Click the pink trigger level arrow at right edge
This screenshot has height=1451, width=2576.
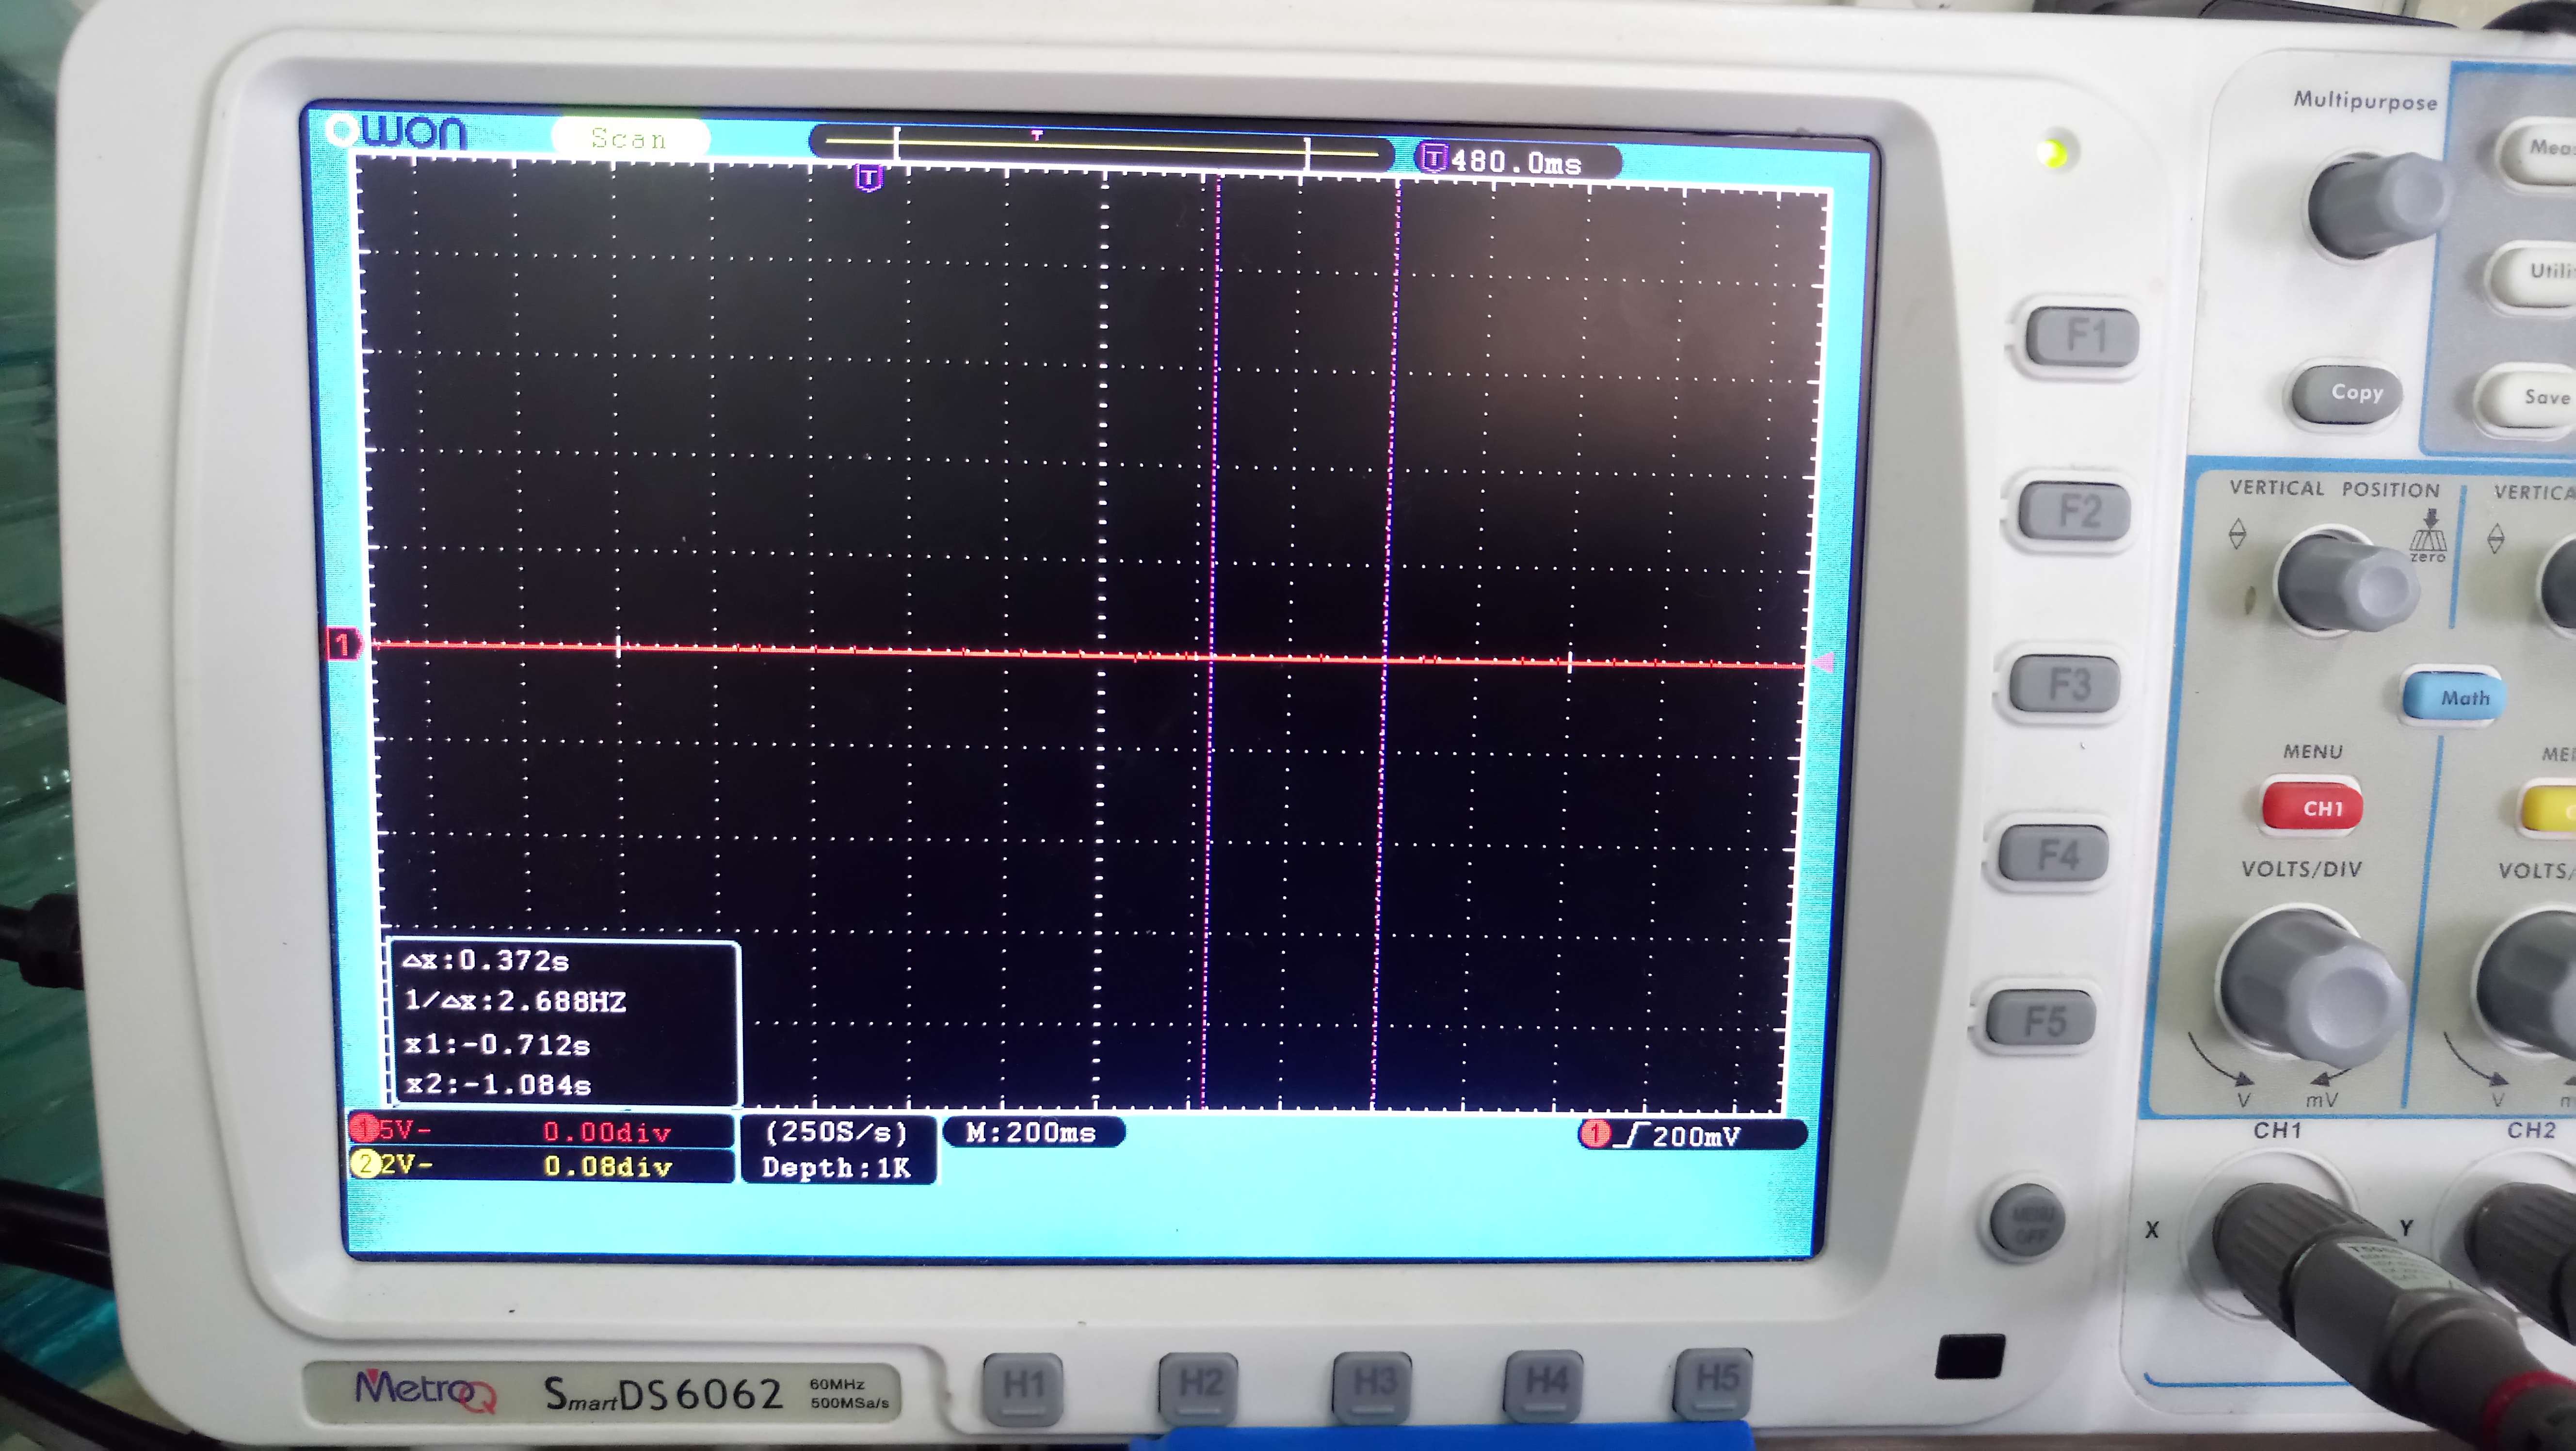coord(1823,662)
